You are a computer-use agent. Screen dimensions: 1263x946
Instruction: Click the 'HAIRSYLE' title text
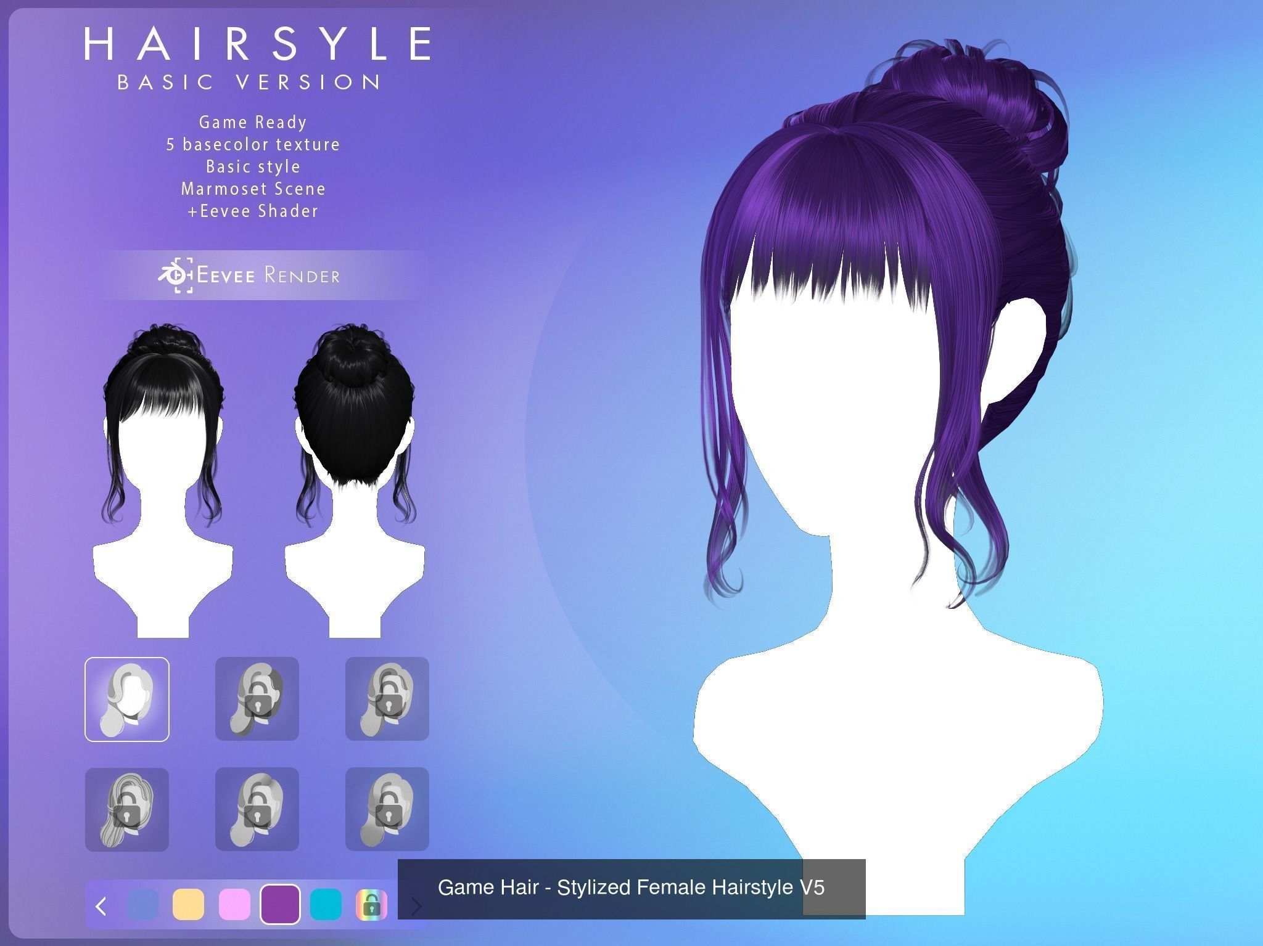pyautogui.click(x=258, y=43)
